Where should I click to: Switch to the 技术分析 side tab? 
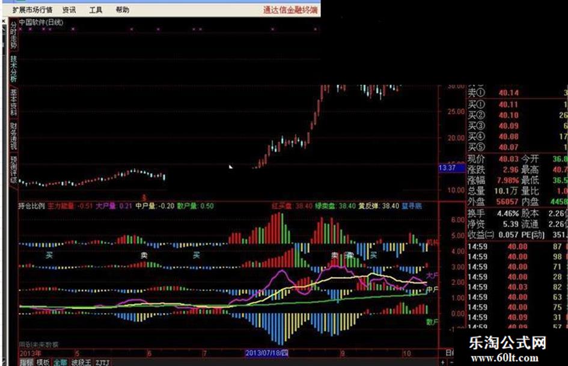point(13,69)
